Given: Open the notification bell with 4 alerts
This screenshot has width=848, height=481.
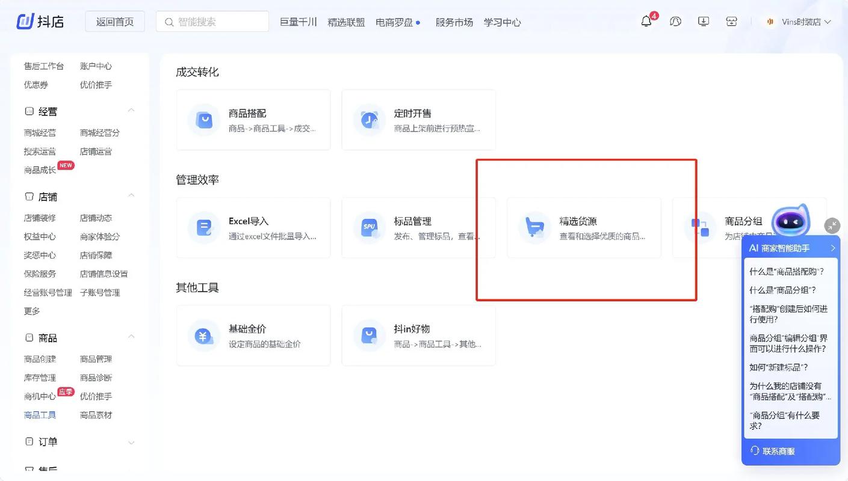Looking at the screenshot, I should pos(646,22).
